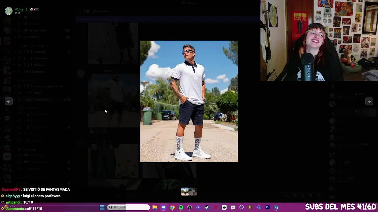Open Spotify from the taskbar
The height and width of the screenshot is (212, 378).
181,207
